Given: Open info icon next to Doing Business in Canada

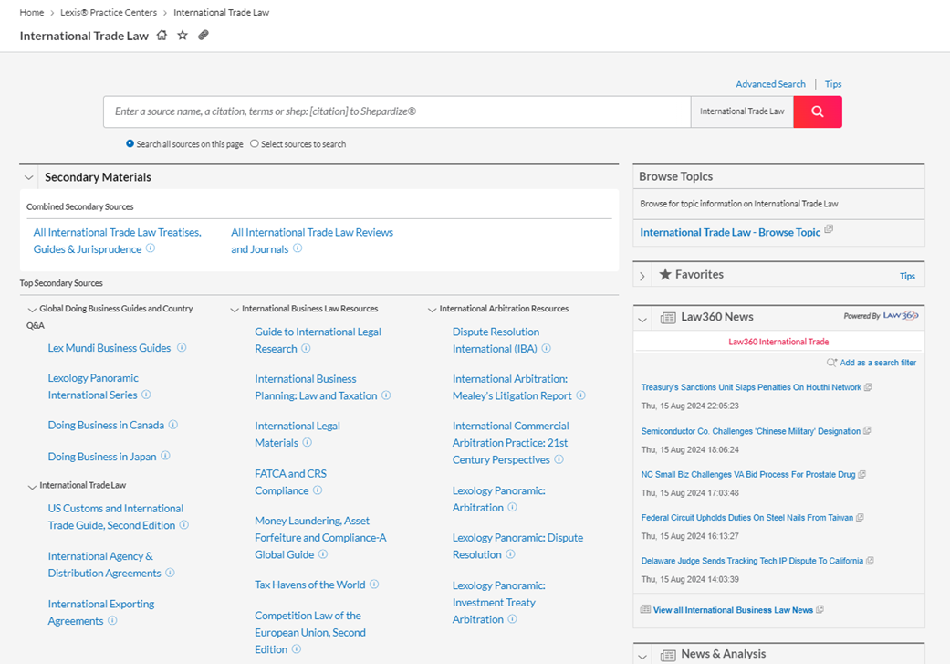Looking at the screenshot, I should (173, 425).
